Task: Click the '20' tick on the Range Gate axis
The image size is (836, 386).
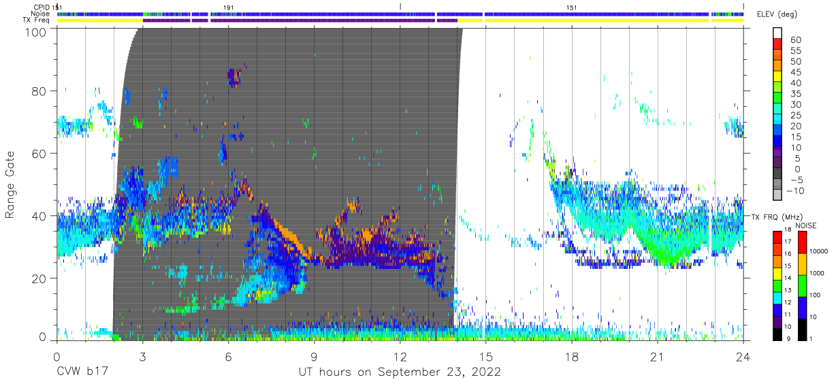Action: (x=39, y=278)
